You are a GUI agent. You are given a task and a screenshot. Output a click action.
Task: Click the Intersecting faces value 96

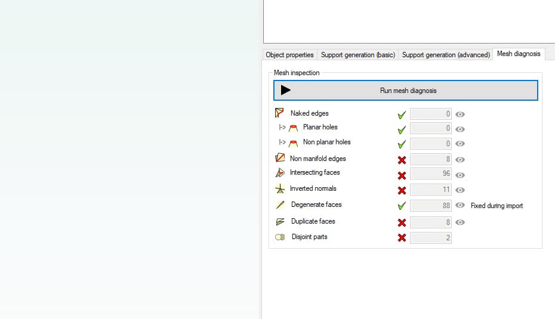(x=431, y=174)
